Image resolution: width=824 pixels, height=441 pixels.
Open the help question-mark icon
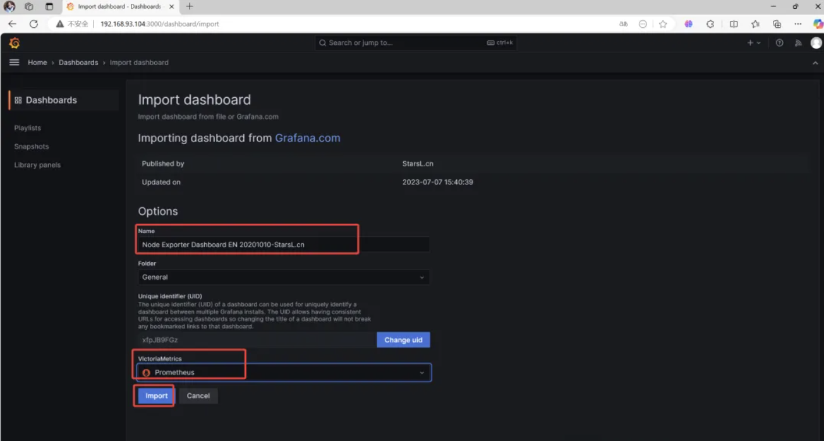pos(779,43)
